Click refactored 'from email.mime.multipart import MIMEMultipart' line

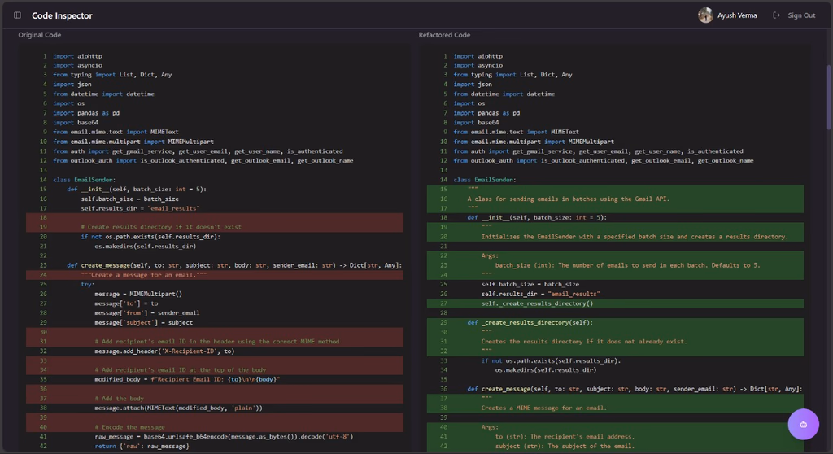click(x=534, y=142)
